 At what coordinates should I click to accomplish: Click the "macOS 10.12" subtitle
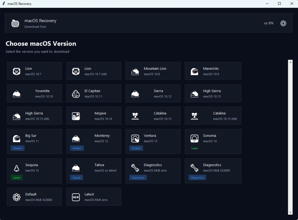point(162,96)
